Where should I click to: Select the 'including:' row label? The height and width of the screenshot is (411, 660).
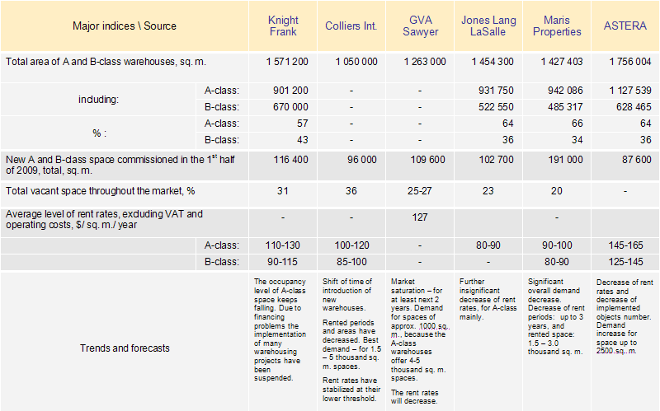click(x=98, y=100)
